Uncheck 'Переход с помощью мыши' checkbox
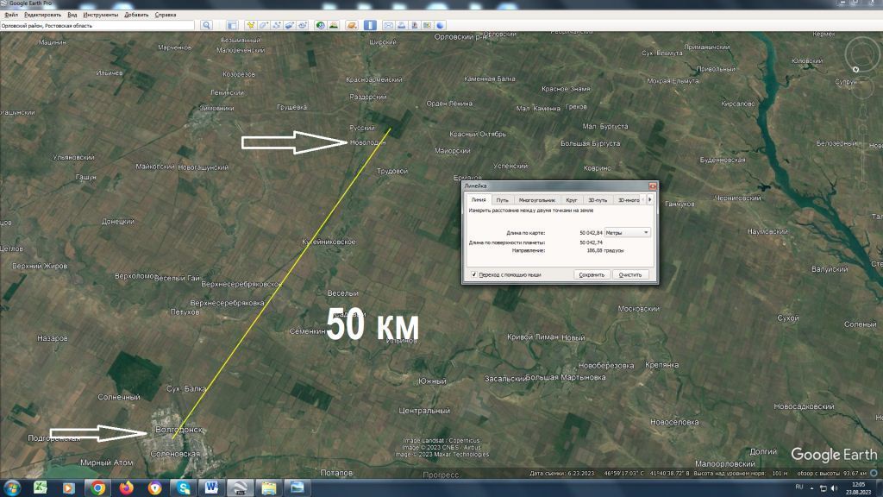Viewport: 883px width, 497px height. 474,274
